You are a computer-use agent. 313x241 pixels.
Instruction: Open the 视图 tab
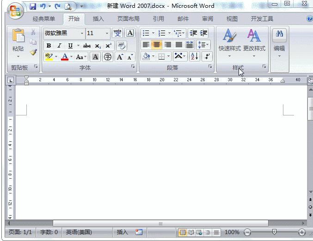(x=232, y=19)
